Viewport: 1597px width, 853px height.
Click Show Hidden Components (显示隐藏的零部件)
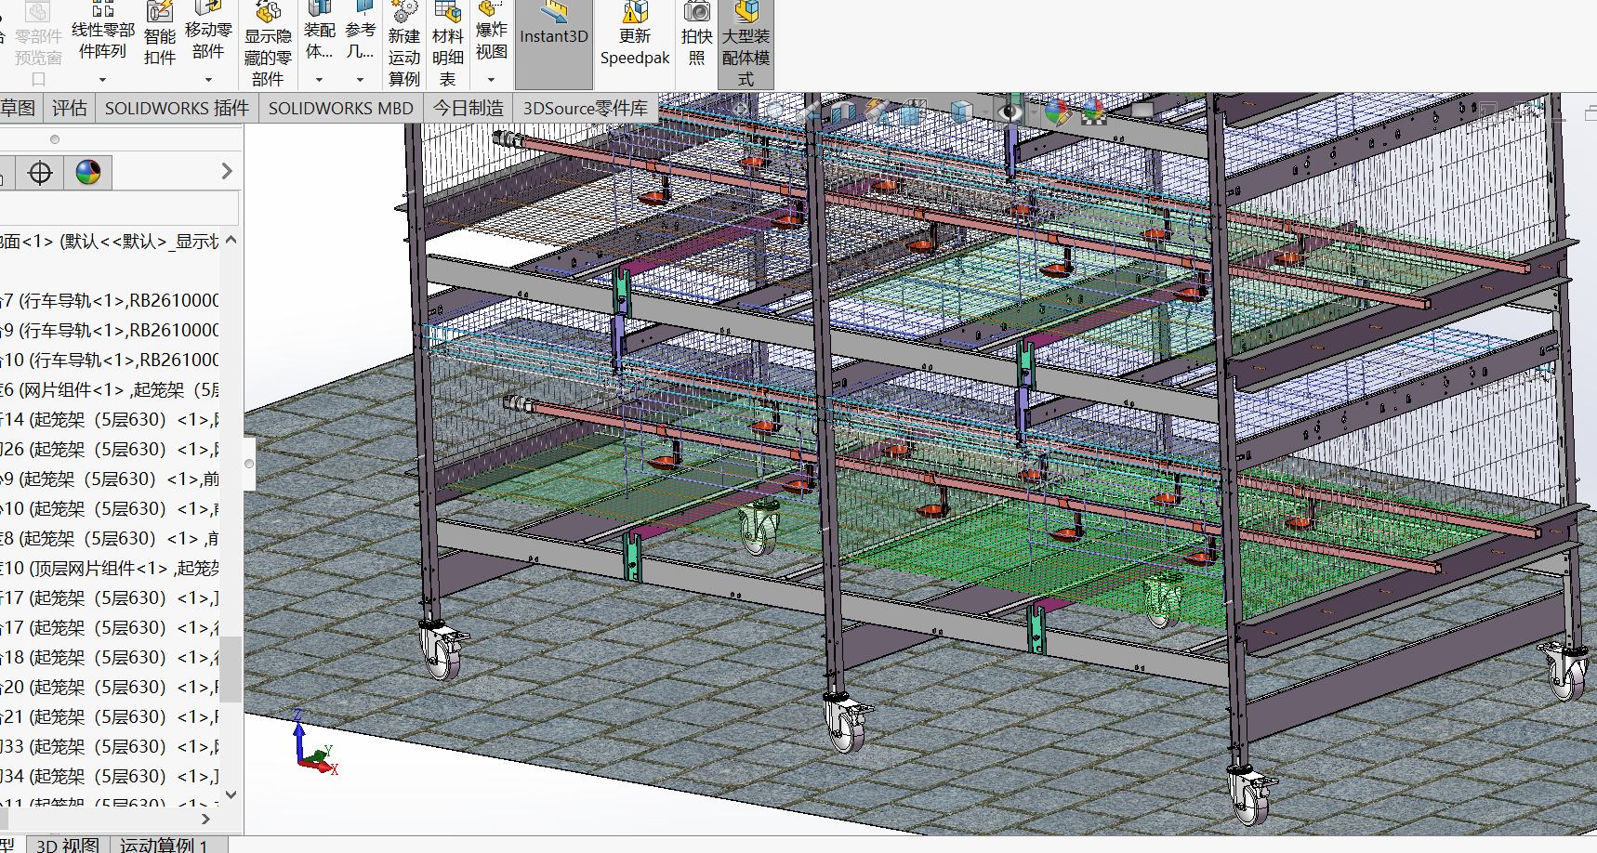pyautogui.click(x=268, y=45)
